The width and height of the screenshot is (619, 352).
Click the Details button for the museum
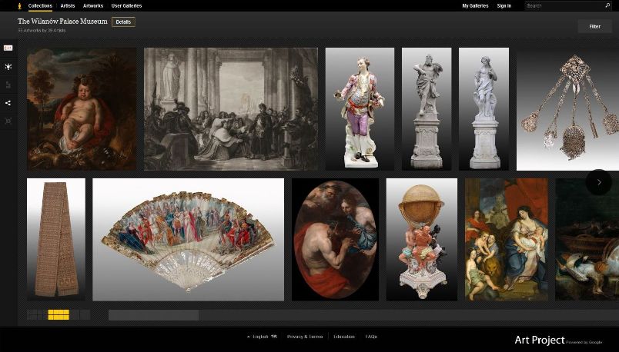click(x=123, y=22)
